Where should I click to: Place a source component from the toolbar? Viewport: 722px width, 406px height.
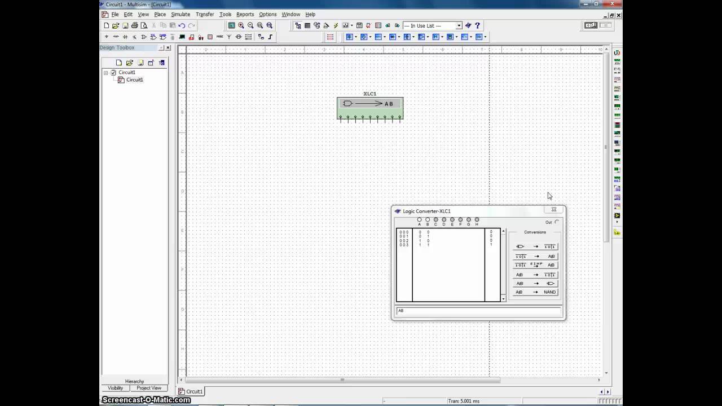coord(106,37)
